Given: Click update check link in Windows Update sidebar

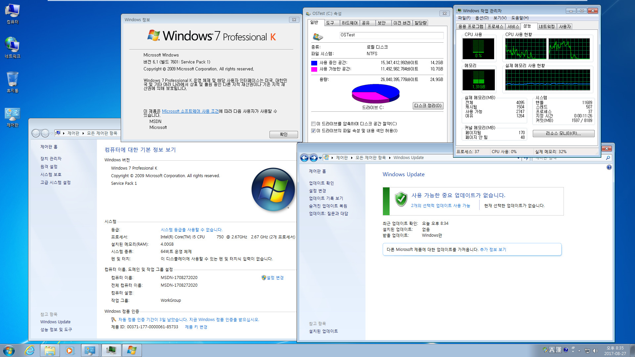Looking at the screenshot, I should (321, 183).
